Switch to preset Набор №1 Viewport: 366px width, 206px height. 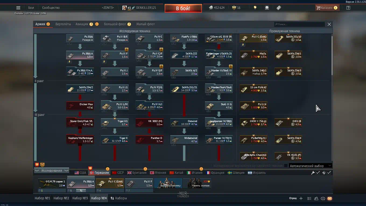click(43, 198)
